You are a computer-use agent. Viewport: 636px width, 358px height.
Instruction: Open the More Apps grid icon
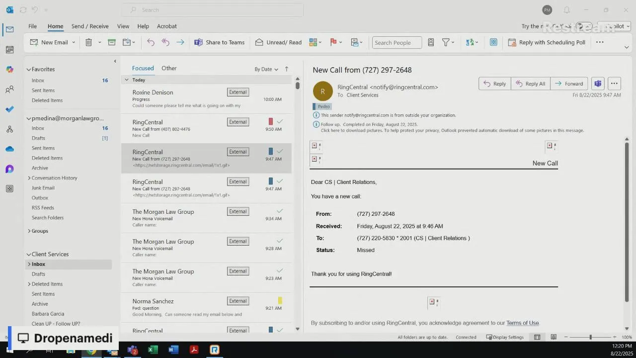(9, 189)
